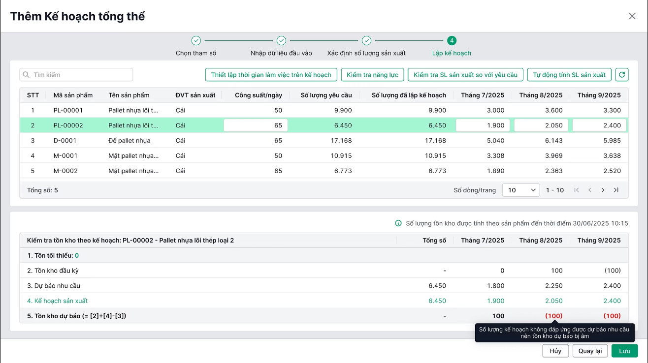
Task: Click the Tìm kiếm search field
Action: (x=76, y=75)
